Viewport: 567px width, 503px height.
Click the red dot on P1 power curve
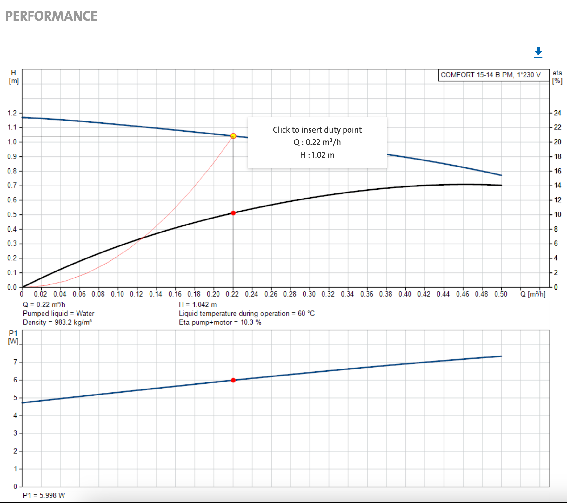(x=233, y=380)
